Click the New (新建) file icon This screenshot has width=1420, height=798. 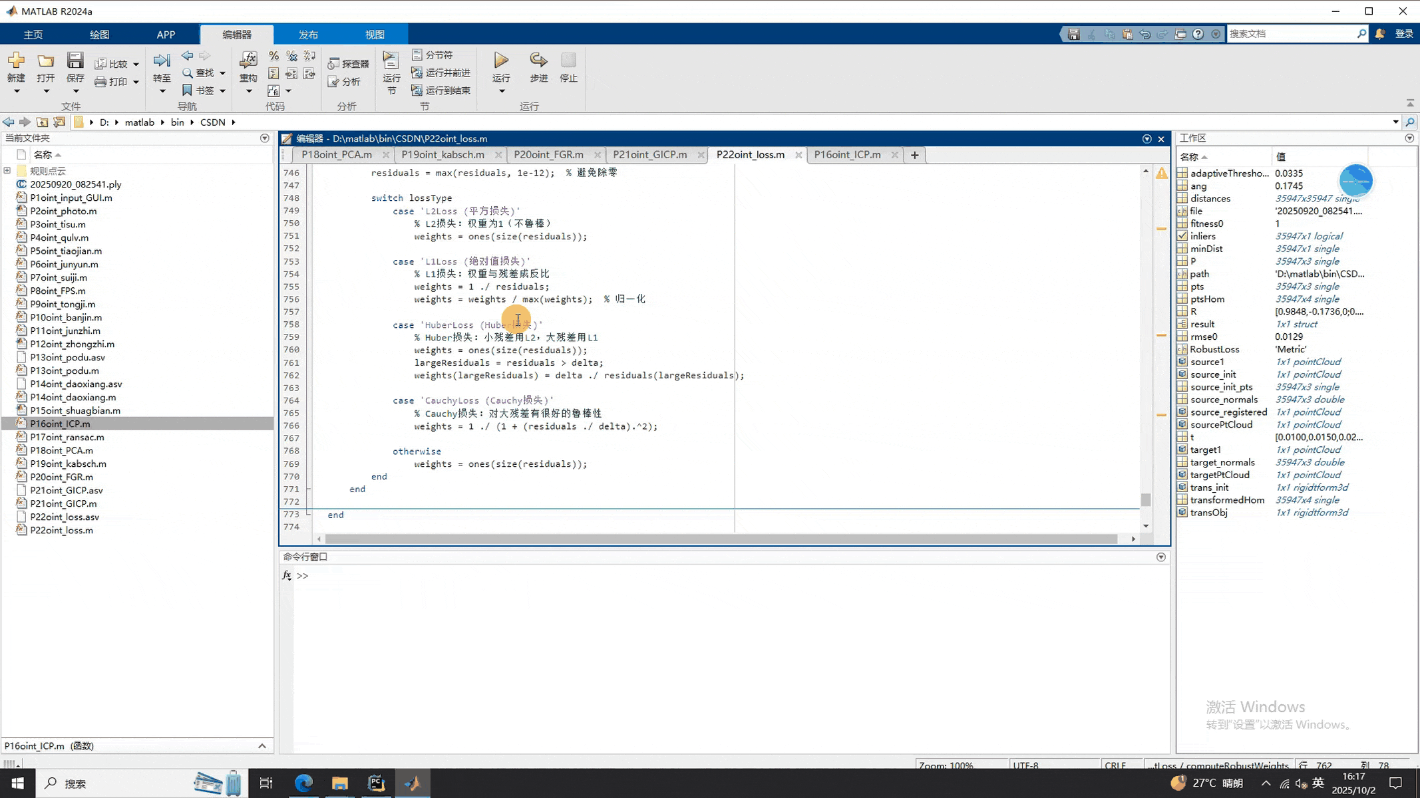(16, 61)
